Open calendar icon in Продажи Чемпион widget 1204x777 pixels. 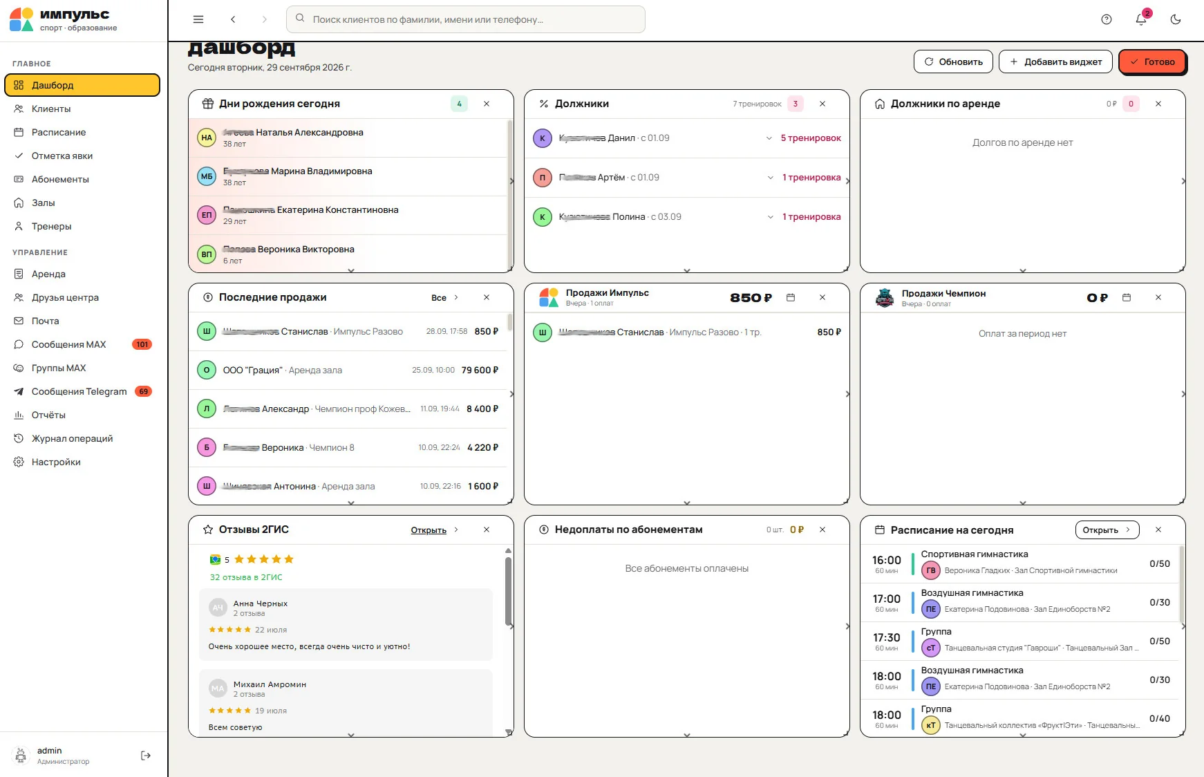(1127, 297)
